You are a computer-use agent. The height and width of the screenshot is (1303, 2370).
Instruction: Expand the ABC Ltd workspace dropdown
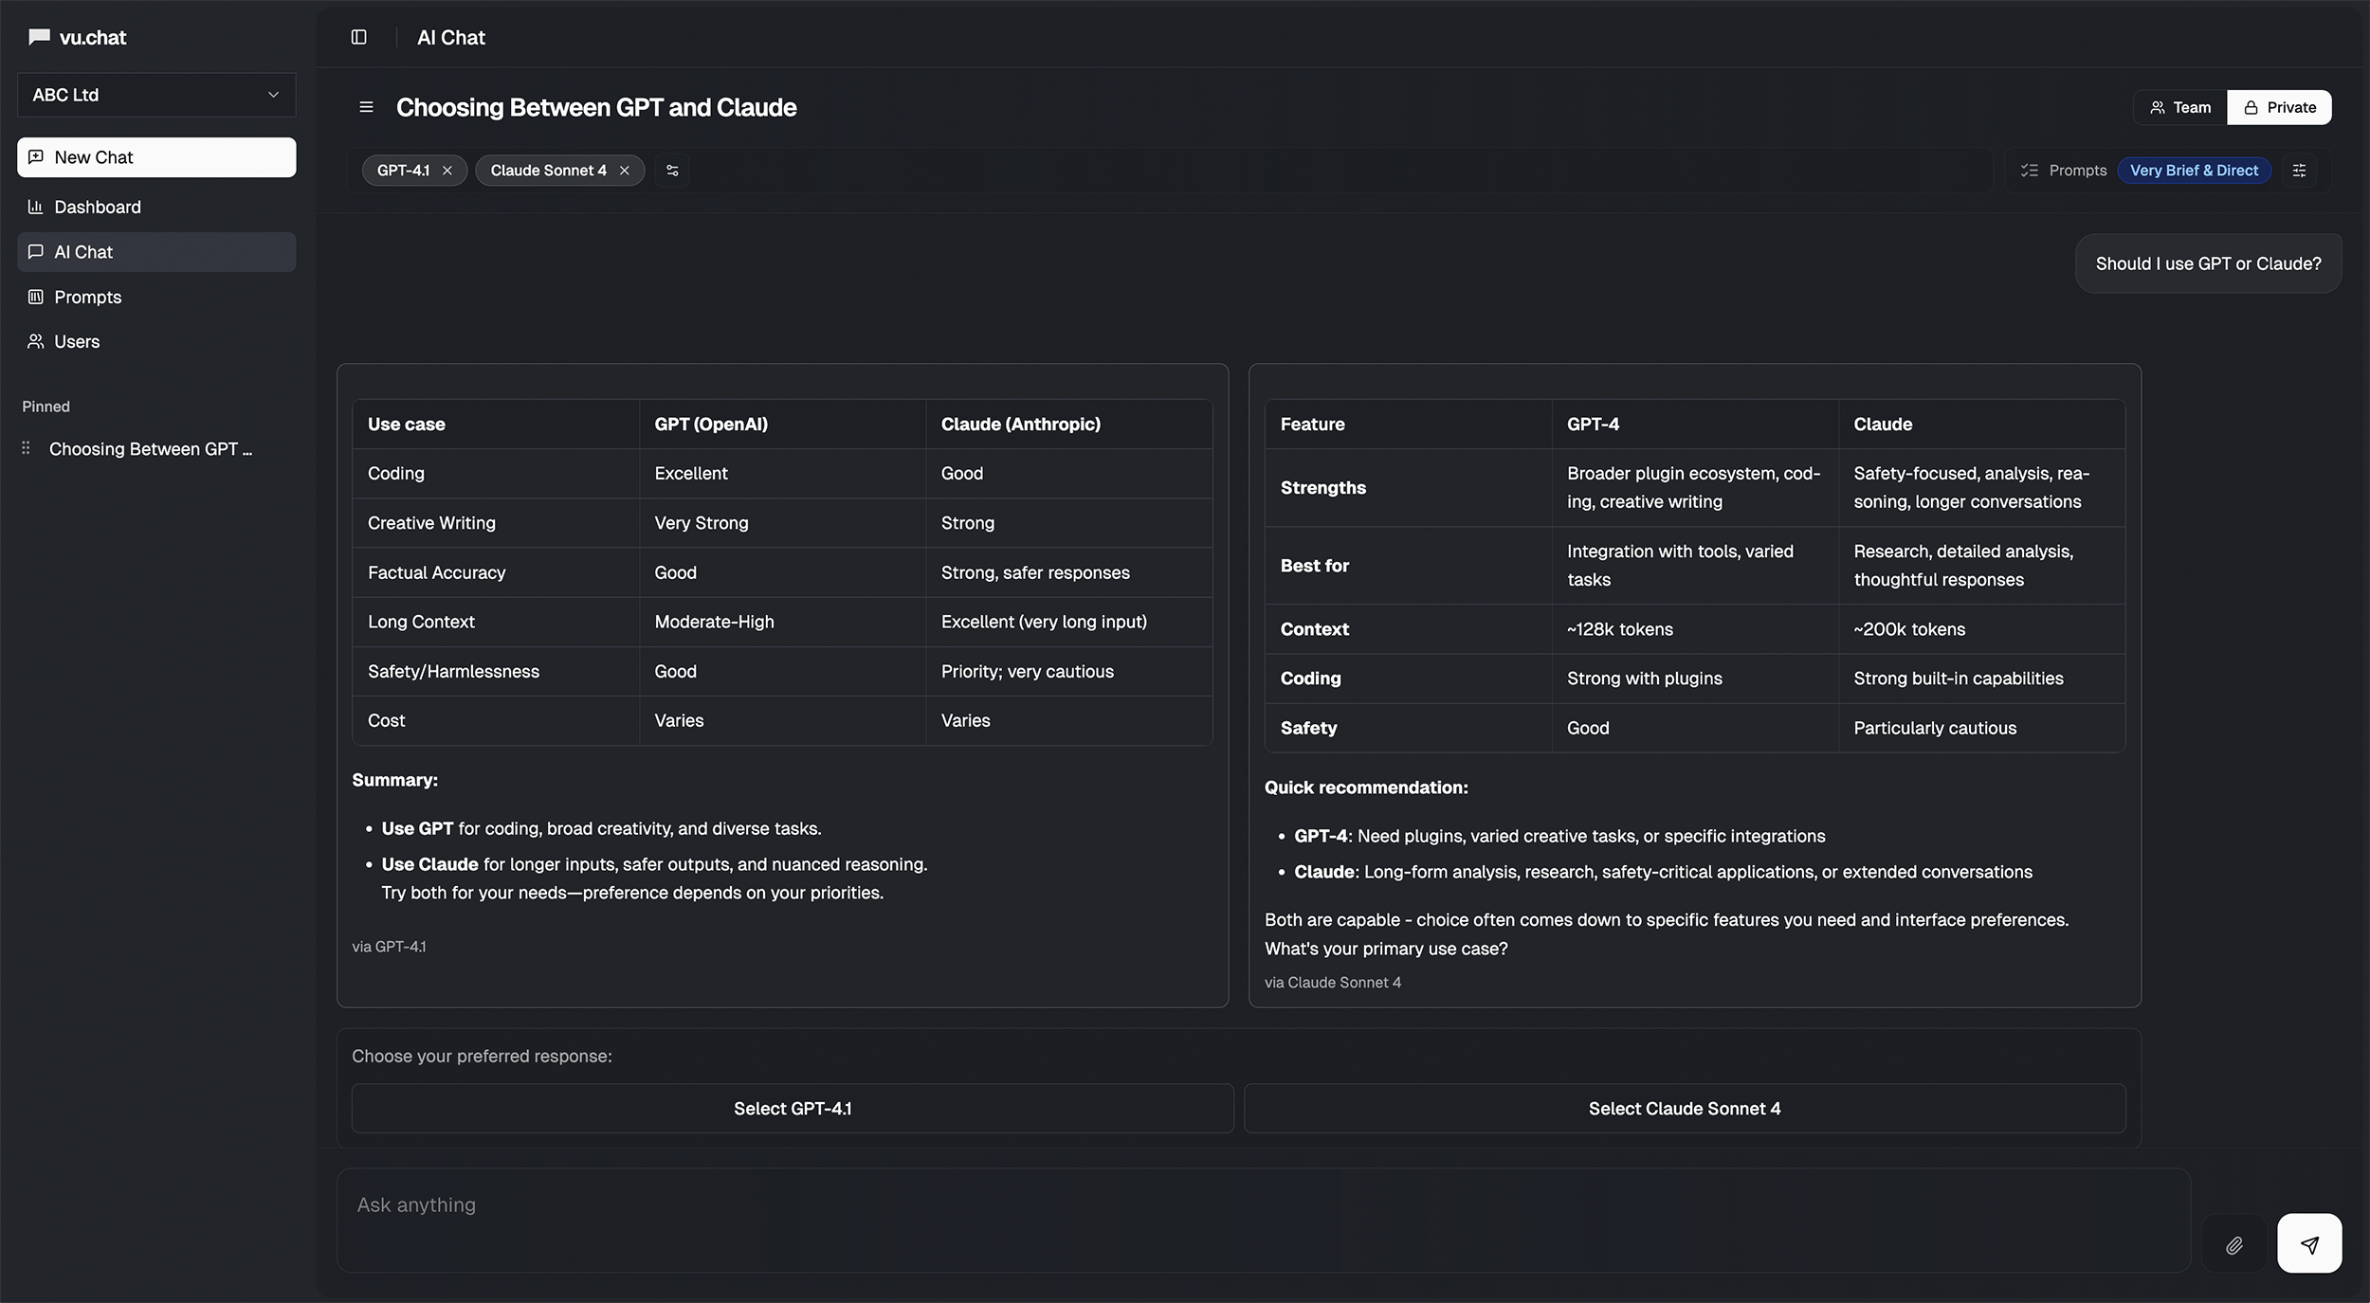click(x=156, y=95)
